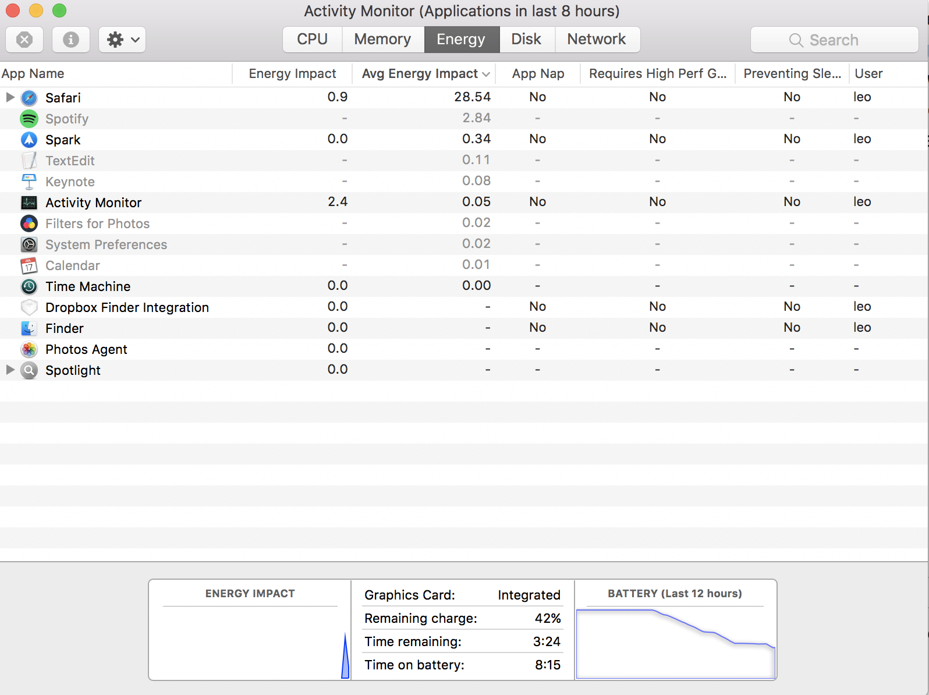This screenshot has width=929, height=695.
Task: Click the Dropbox Finder Integration icon
Action: (29, 307)
